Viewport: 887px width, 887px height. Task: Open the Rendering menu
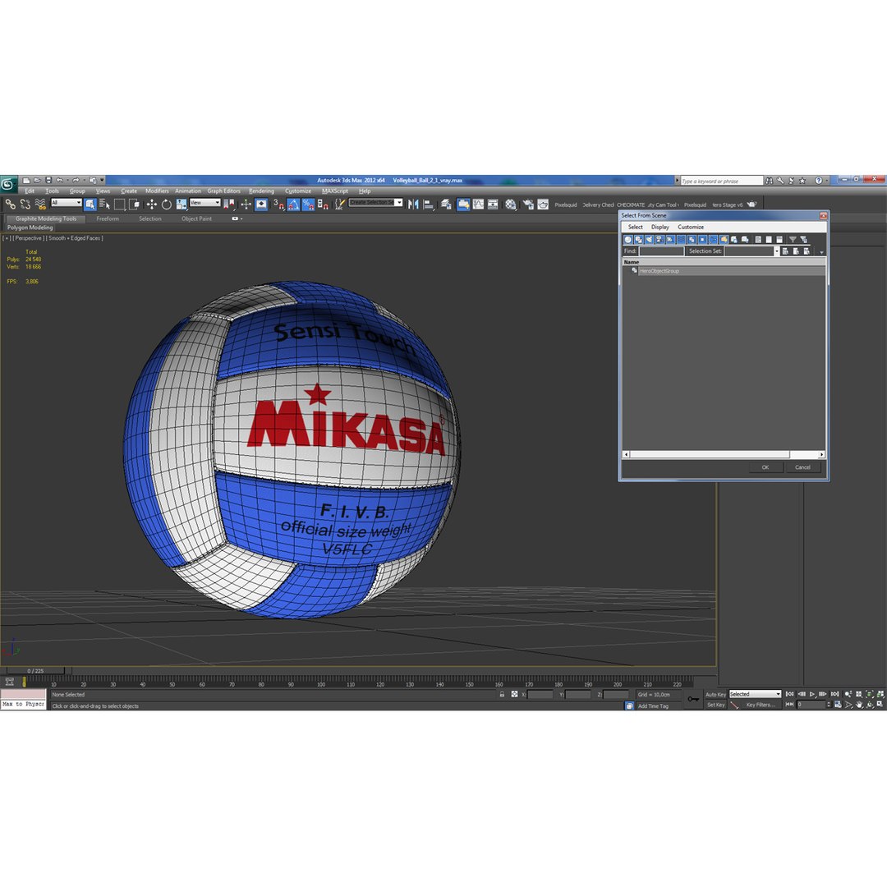(x=261, y=191)
